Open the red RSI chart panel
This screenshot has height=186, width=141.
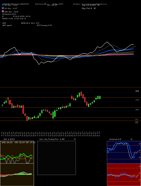pyautogui.click(x=124, y=175)
